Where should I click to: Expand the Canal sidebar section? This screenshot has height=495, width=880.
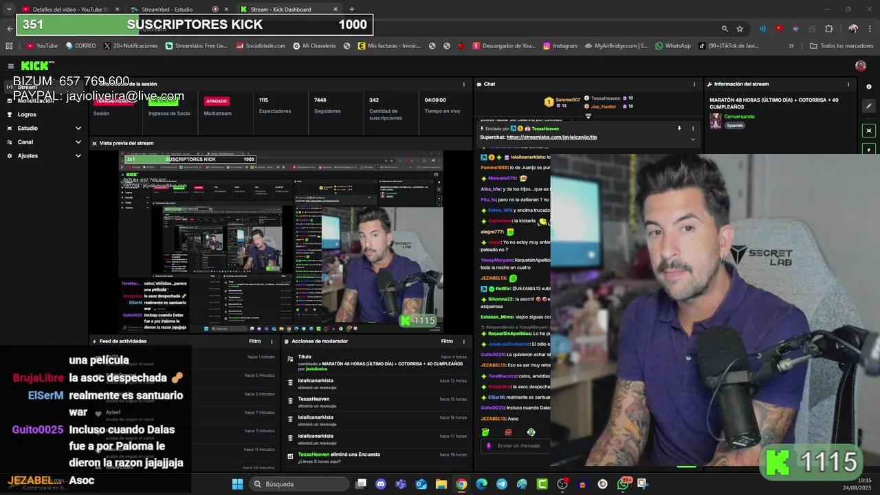point(78,142)
